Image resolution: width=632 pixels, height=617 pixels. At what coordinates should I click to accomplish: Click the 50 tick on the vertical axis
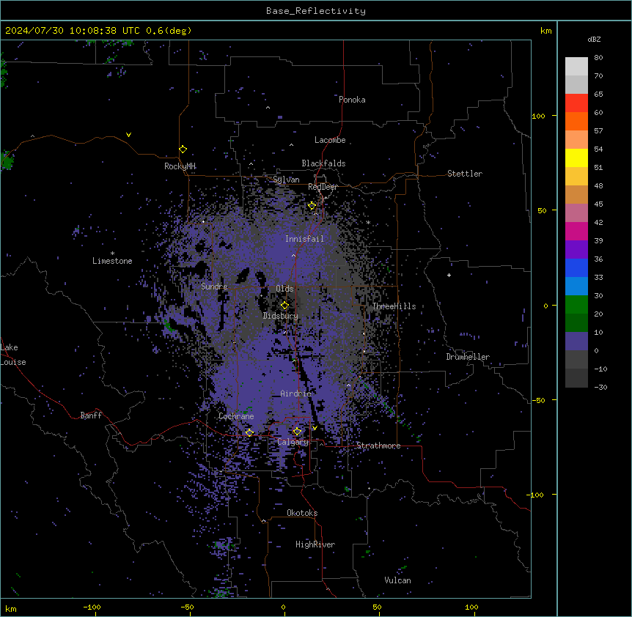542,210
